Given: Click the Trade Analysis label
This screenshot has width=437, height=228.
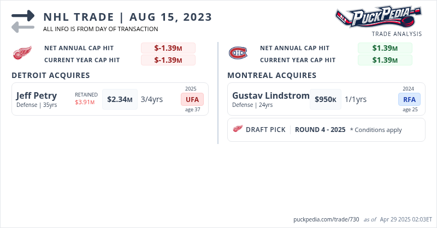Looking at the screenshot, I should coord(397,34).
